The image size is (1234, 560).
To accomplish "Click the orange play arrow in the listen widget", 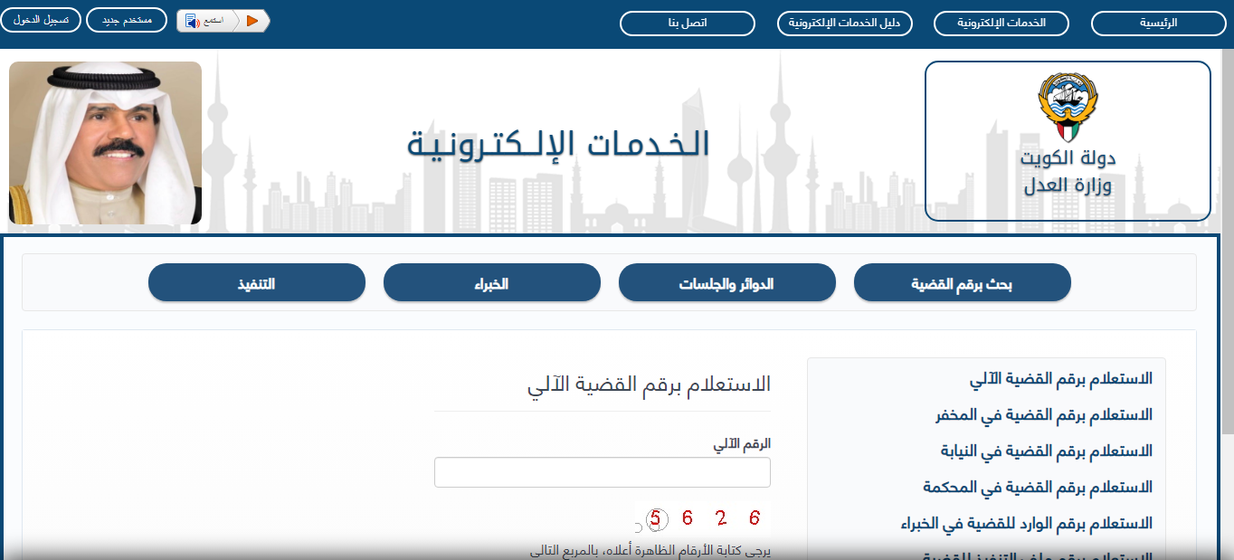I will click(x=252, y=21).
